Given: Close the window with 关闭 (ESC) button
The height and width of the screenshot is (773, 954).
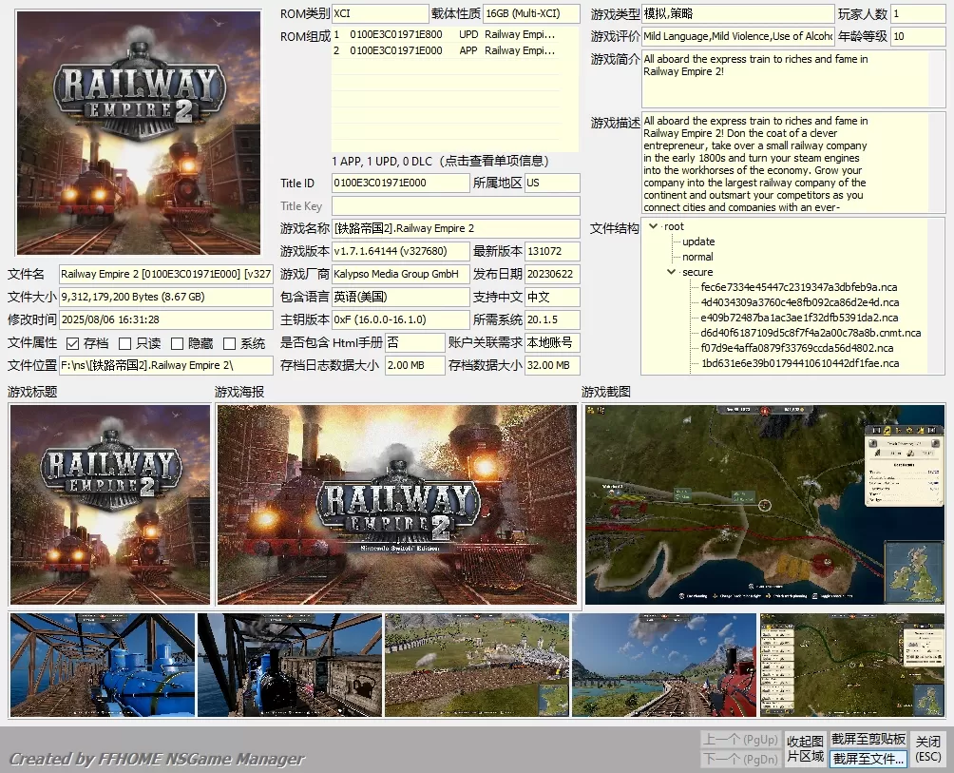Looking at the screenshot, I should tap(928, 747).
